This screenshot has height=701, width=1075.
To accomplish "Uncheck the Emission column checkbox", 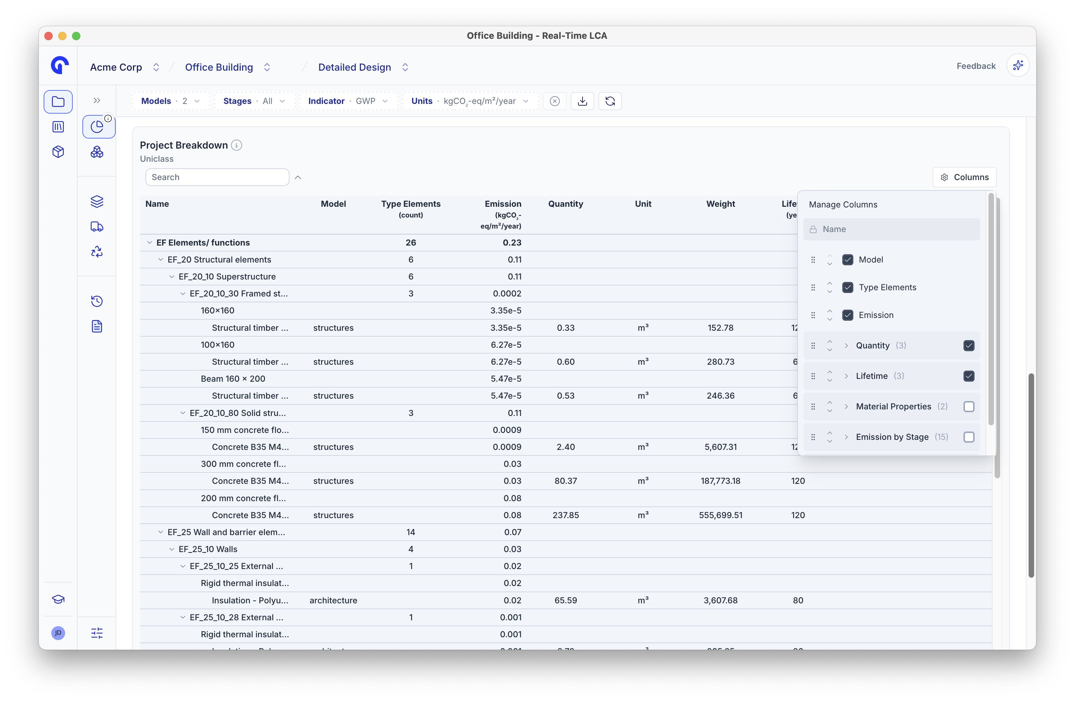I will coord(848,315).
